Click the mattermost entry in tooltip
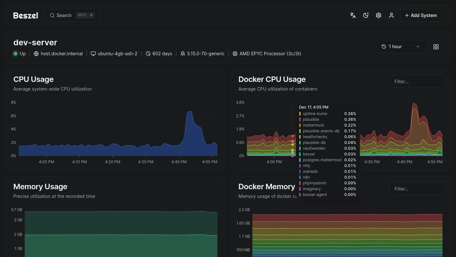The width and height of the screenshot is (456, 257). pos(327,125)
